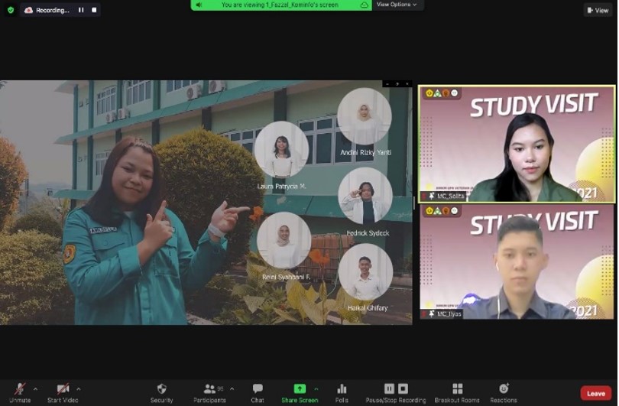The width and height of the screenshot is (619, 406).
Task: Click the green Share Screen button
Action: (x=300, y=393)
